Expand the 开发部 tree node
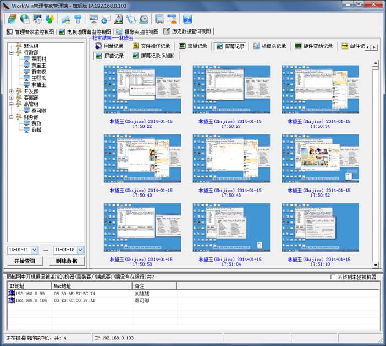The height and width of the screenshot is (346, 386). [x=12, y=91]
